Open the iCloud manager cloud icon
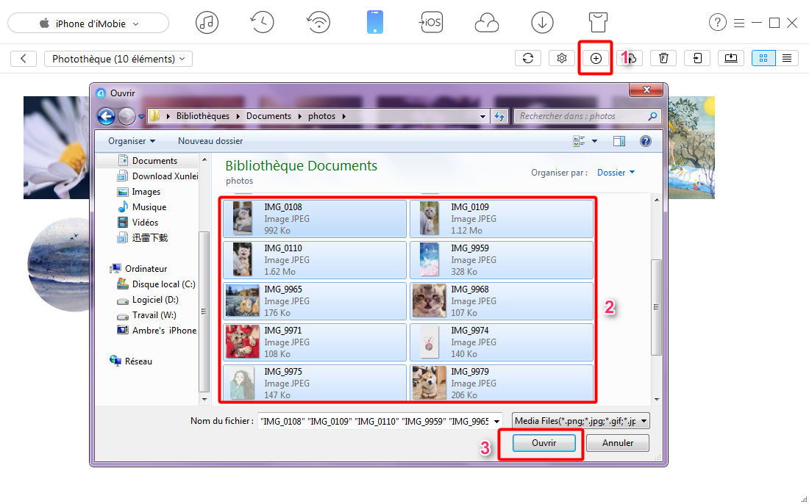 tap(487, 23)
